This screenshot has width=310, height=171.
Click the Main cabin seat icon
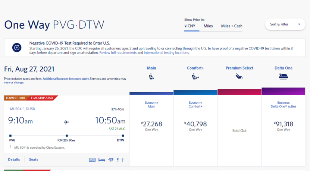151,77
